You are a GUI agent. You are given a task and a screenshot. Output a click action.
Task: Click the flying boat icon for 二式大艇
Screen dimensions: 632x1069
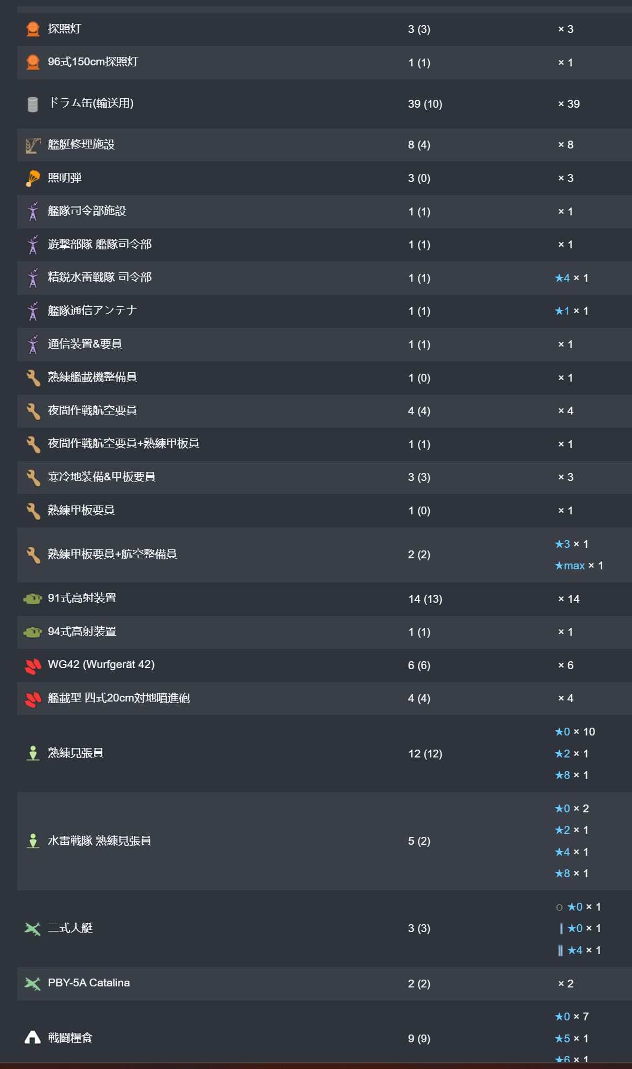(x=33, y=928)
